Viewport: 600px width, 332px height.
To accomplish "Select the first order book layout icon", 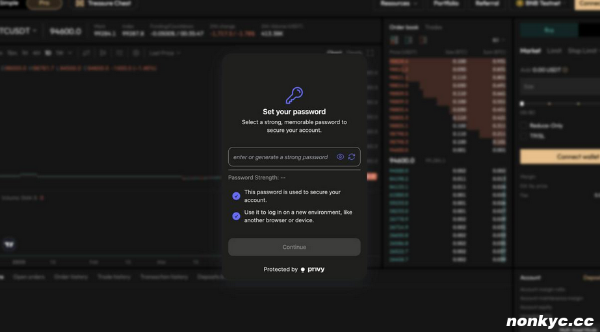I will (x=394, y=40).
